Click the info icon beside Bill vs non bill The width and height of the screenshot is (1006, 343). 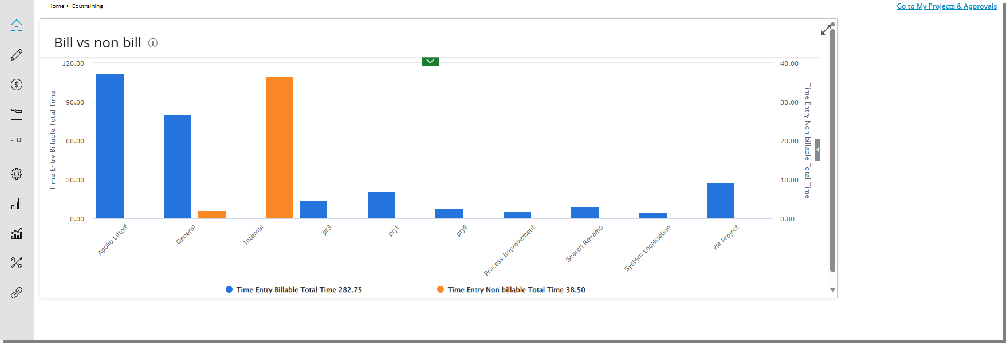(153, 43)
